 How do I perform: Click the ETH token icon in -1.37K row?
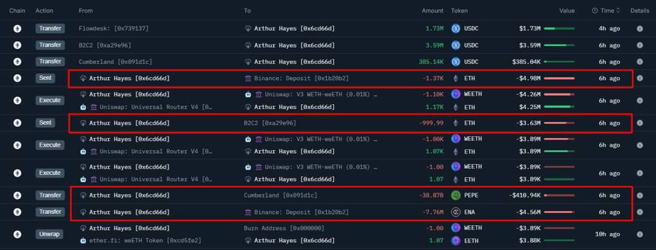pyautogui.click(x=456, y=78)
